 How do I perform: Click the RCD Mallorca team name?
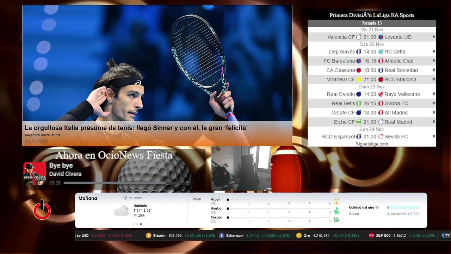click(x=400, y=80)
